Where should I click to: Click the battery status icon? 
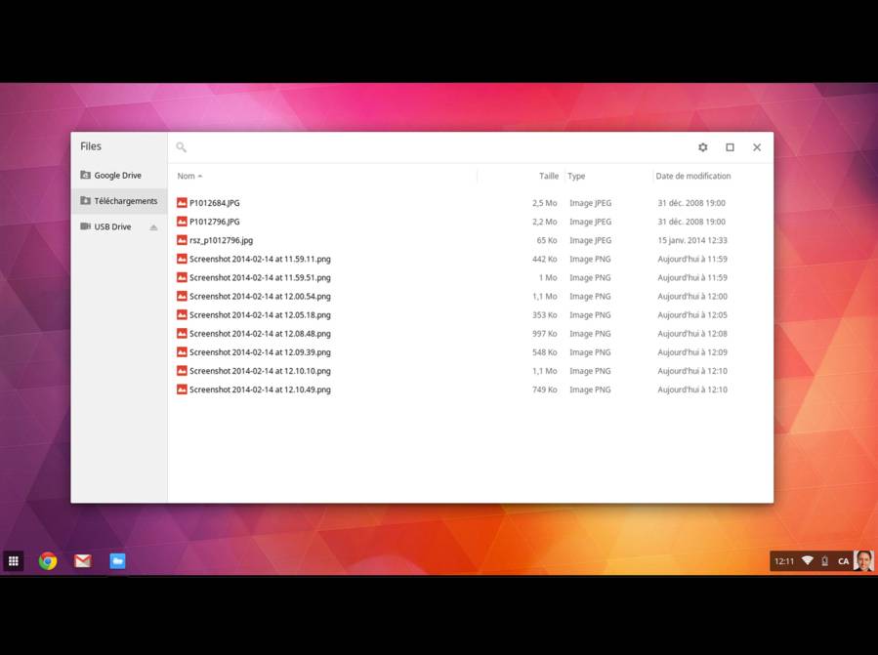pos(825,561)
